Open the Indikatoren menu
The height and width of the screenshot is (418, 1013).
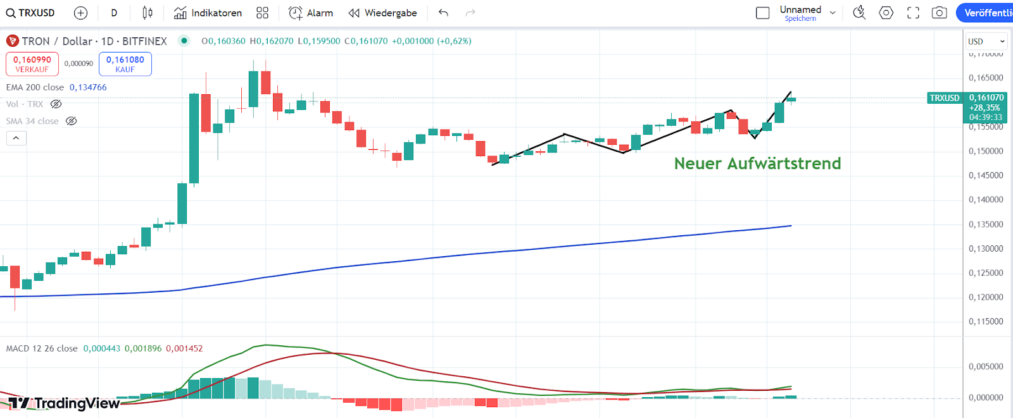click(208, 13)
